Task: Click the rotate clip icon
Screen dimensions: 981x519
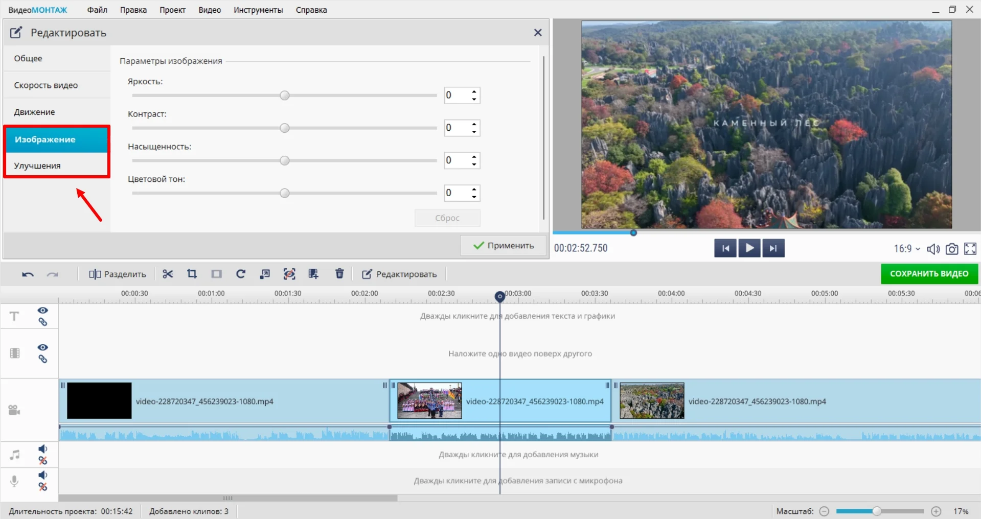Action: point(241,274)
